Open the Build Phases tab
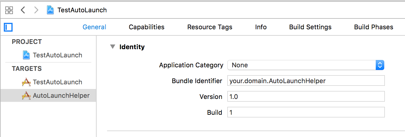405x137 pixels. coord(374,27)
